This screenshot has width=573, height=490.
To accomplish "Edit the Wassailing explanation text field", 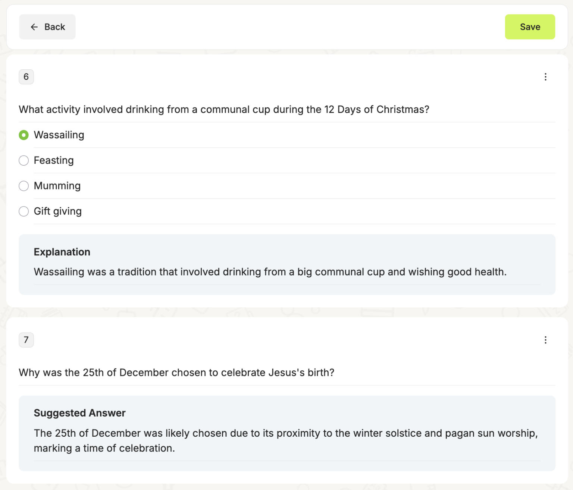I will [x=270, y=272].
